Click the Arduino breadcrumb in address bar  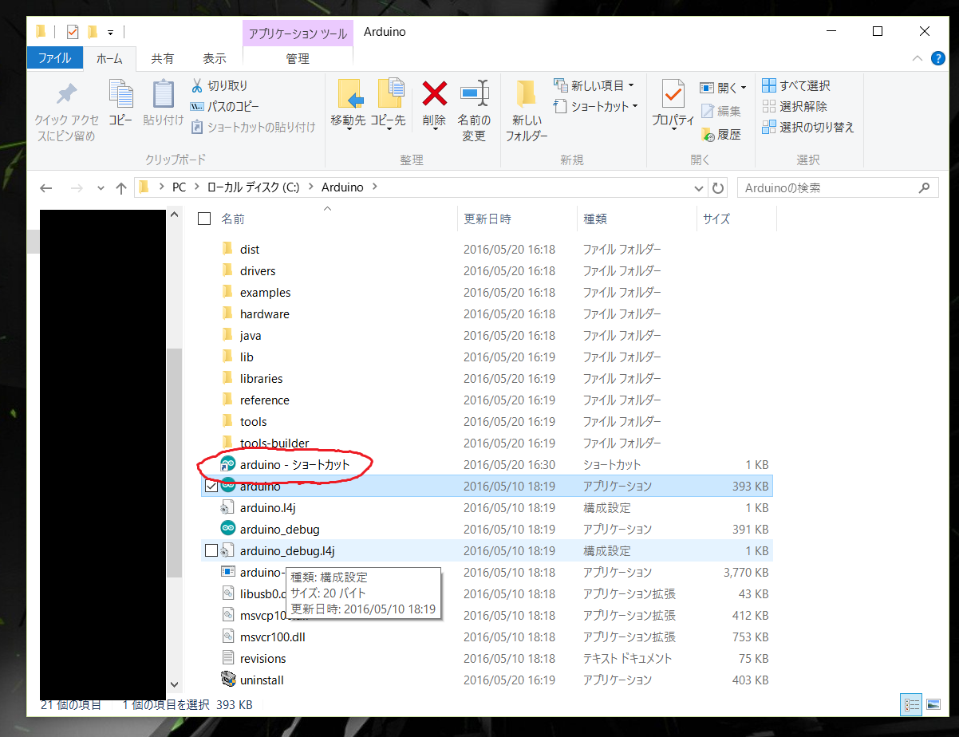pos(342,187)
